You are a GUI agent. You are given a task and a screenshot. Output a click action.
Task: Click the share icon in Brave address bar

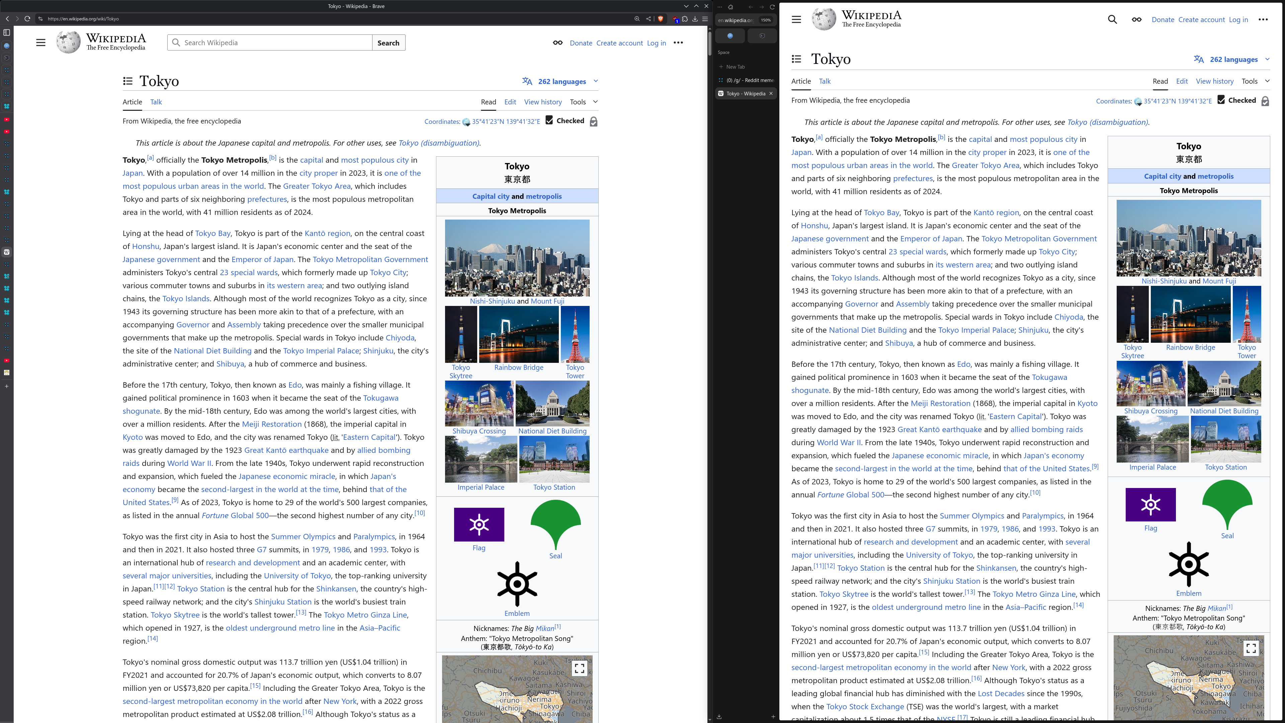[649, 19]
